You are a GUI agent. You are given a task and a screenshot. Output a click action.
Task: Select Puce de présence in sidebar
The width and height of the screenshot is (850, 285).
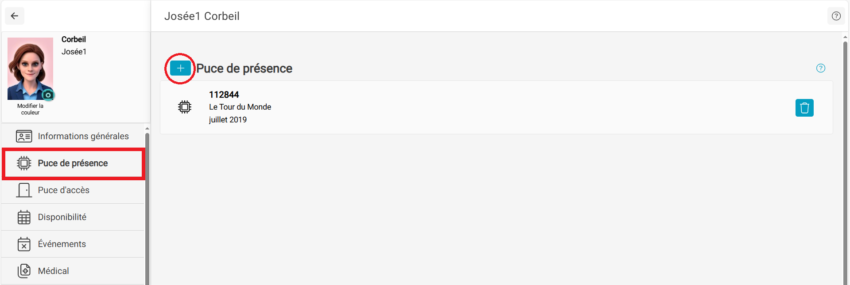point(73,163)
